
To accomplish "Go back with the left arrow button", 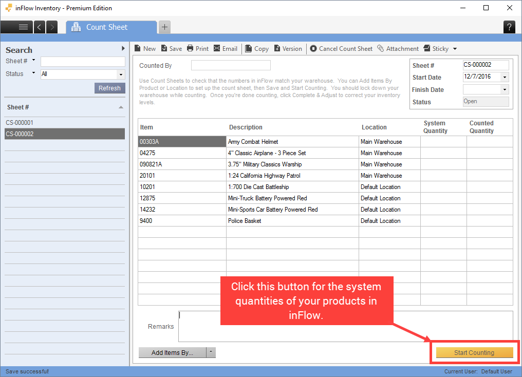I will 39,27.
